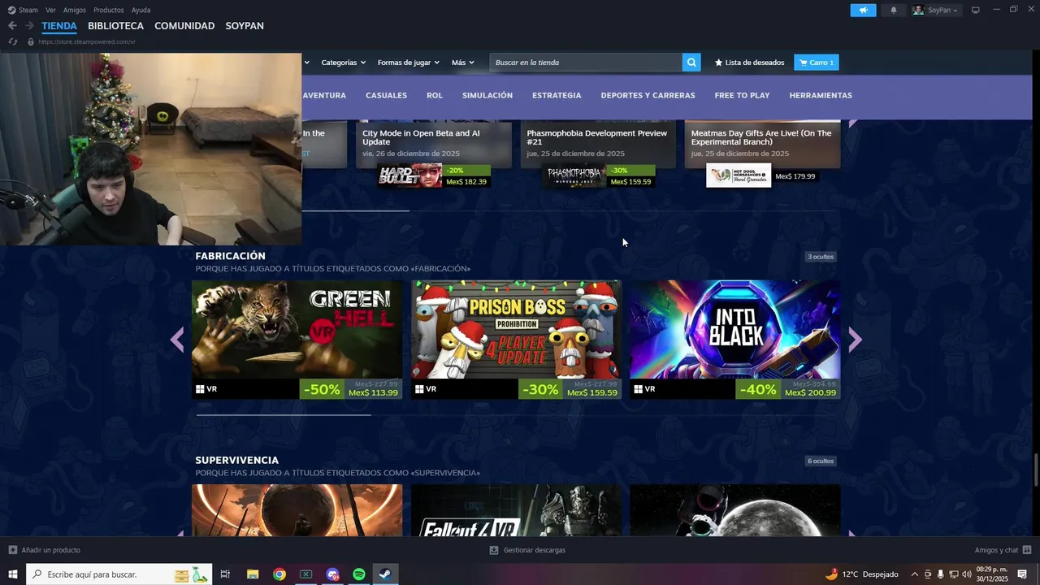Open the Carro 1 shopping cart
1040x585 pixels.
coord(816,63)
